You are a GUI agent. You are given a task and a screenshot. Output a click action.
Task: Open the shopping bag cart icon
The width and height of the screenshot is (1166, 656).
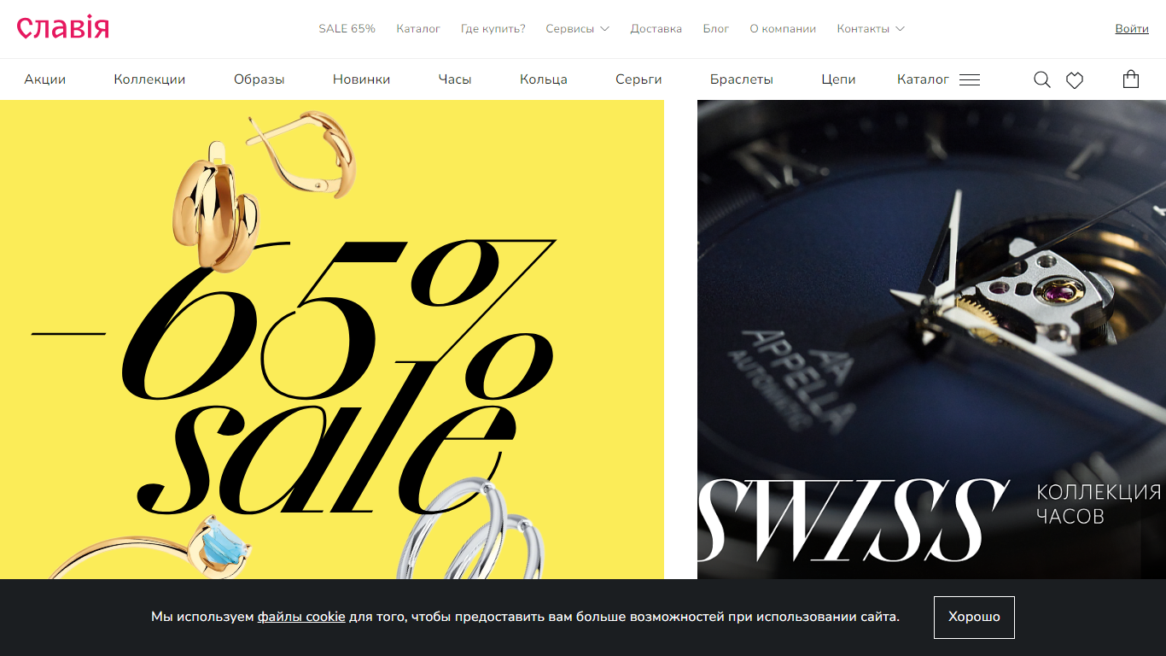(1131, 79)
